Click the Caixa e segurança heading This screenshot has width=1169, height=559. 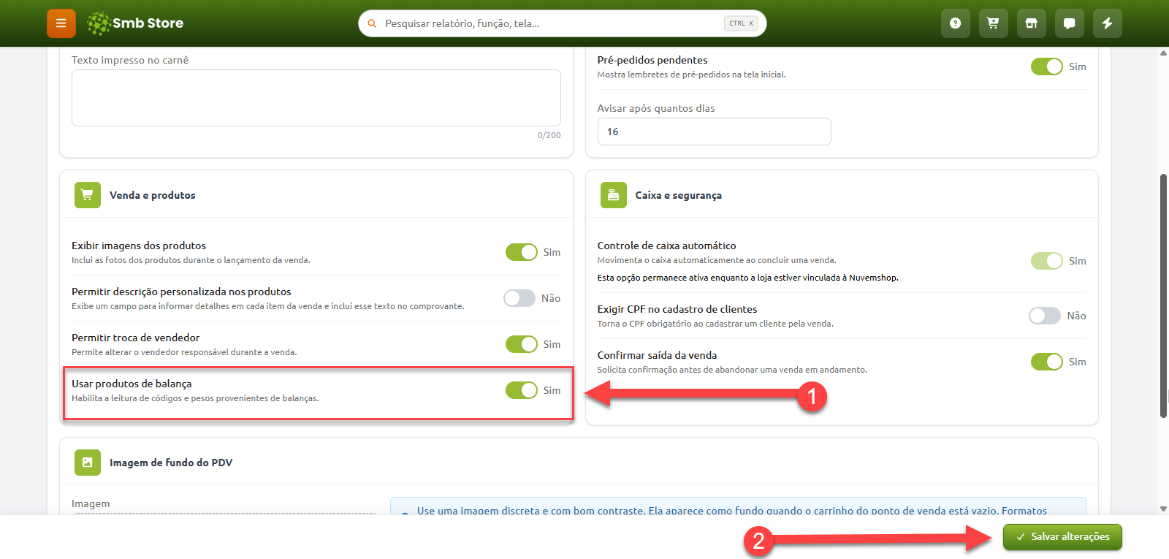pyautogui.click(x=678, y=195)
